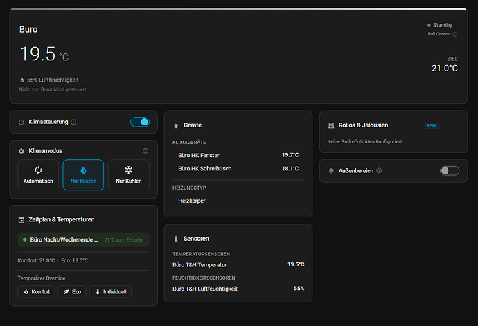478x326 pixels.
Task: Click the BETA badge
Action: (432, 125)
